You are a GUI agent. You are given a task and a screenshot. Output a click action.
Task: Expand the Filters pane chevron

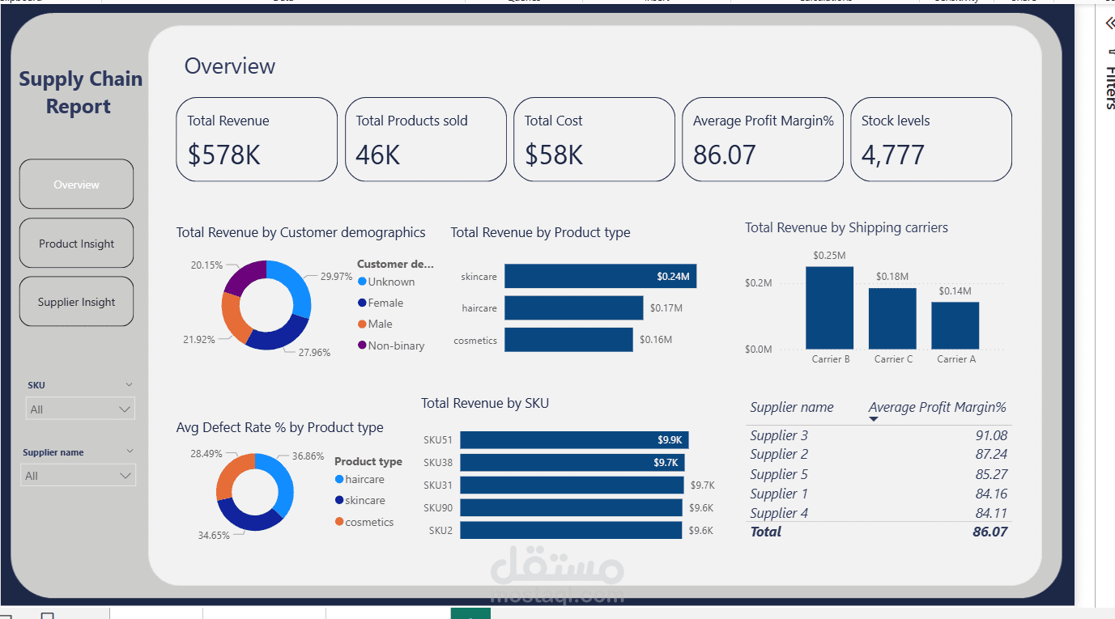point(1109,23)
